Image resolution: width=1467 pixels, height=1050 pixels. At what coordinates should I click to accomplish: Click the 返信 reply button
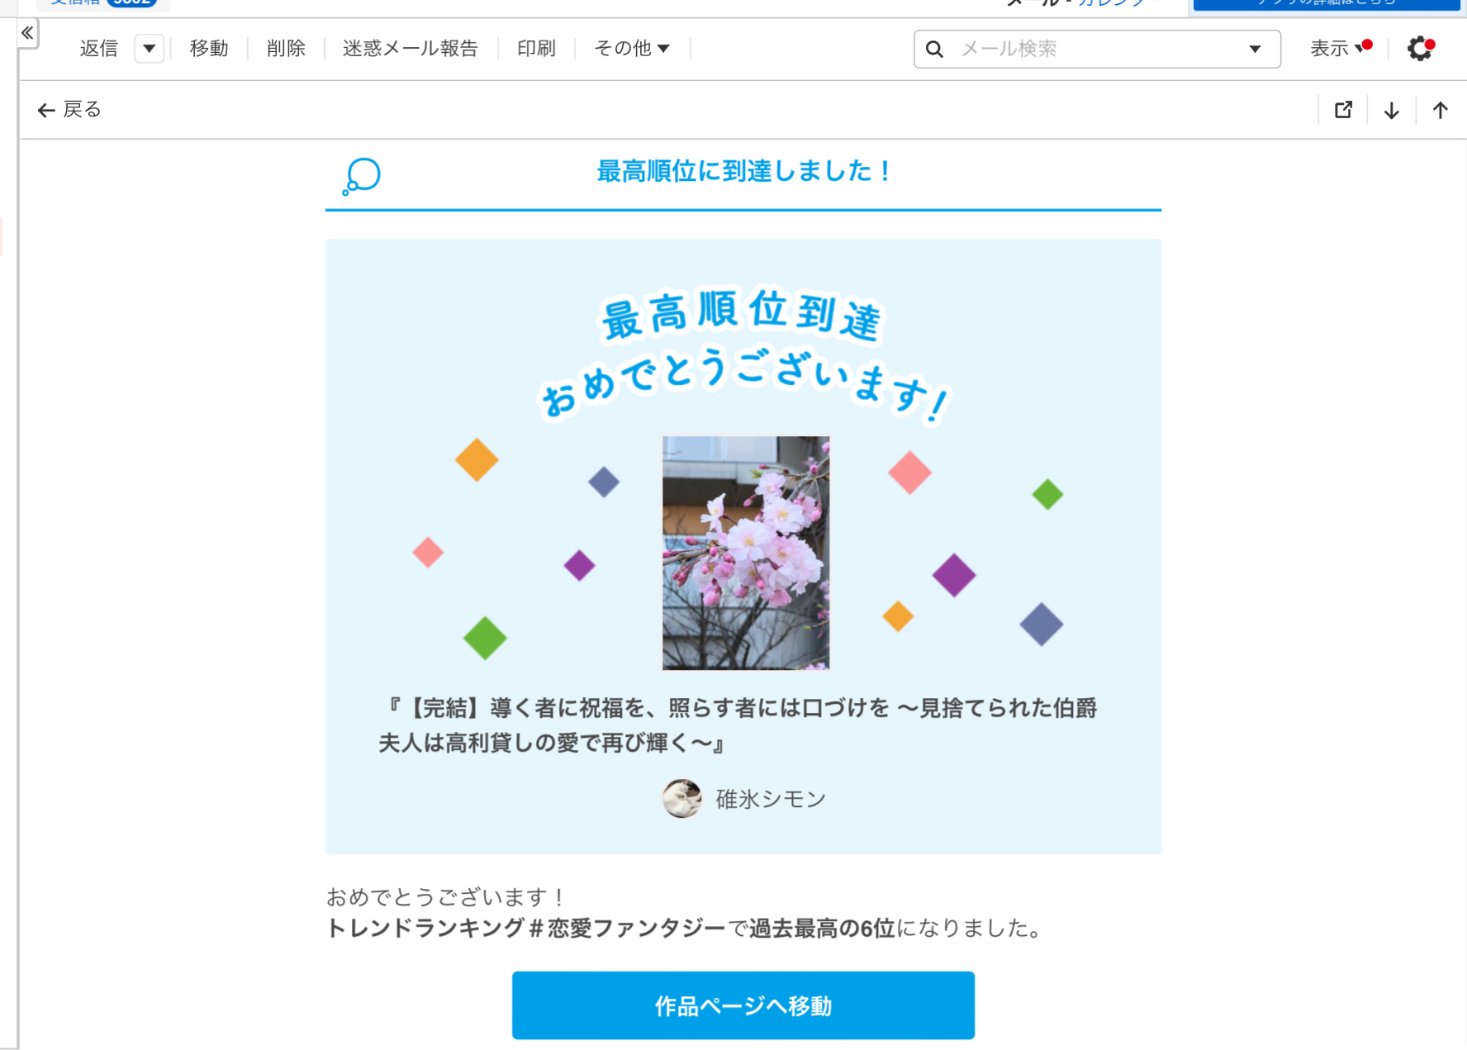99,49
